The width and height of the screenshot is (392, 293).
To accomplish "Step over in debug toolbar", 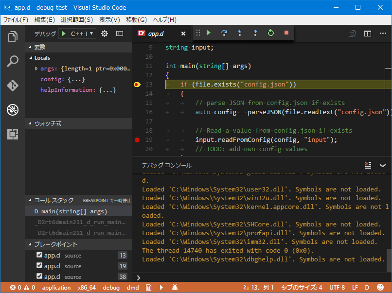I will [224, 33].
